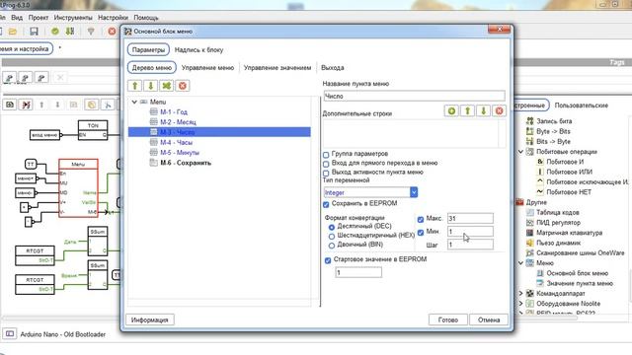Toggle 'Выход активности пункта меню' checkbox
This screenshot has width=632, height=355.
pos(326,174)
